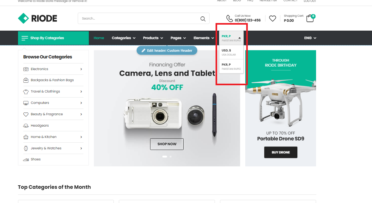
Task: Click the Home & Kitchen pot icon
Action: point(26,137)
